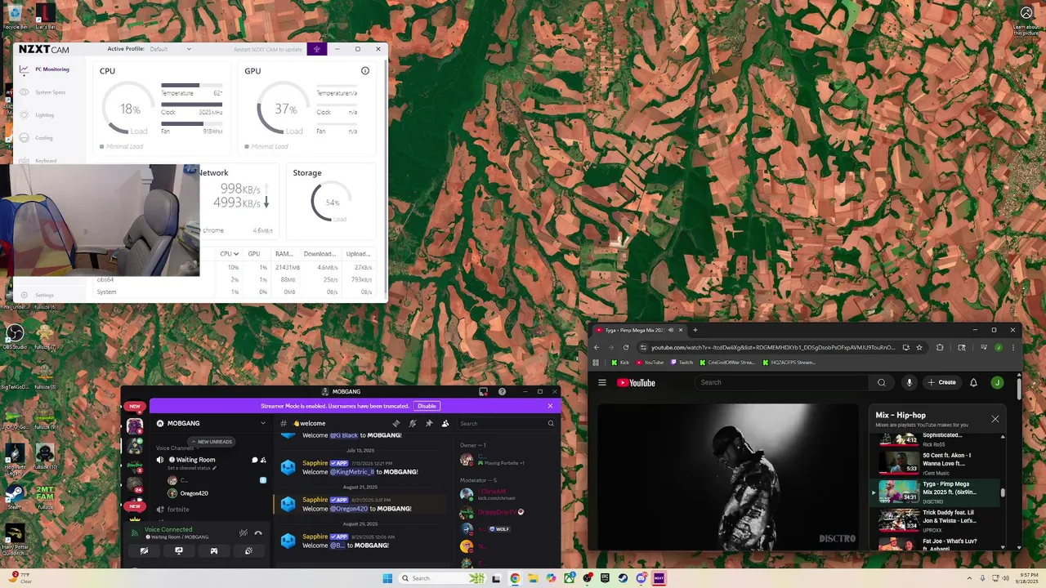Click the purple update icon in NZXT CAM
The height and width of the screenshot is (588, 1046).
coord(316,49)
